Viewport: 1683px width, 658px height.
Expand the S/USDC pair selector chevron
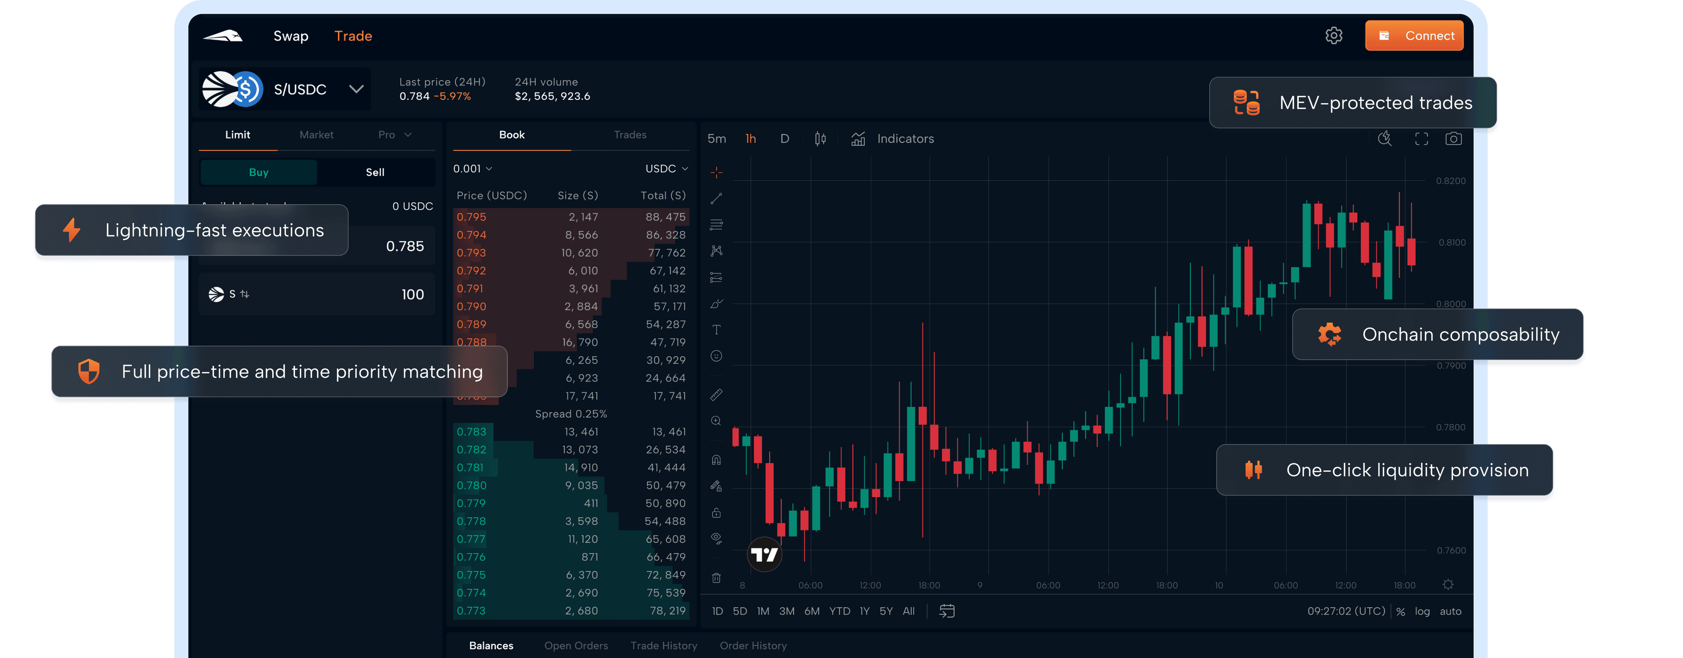click(356, 89)
